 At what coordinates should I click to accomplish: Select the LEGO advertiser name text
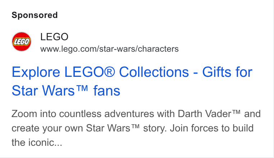click(54, 37)
